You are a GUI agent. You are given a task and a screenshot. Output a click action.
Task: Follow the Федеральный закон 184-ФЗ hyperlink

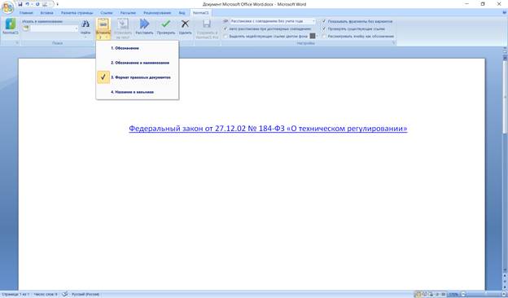pyautogui.click(x=268, y=129)
